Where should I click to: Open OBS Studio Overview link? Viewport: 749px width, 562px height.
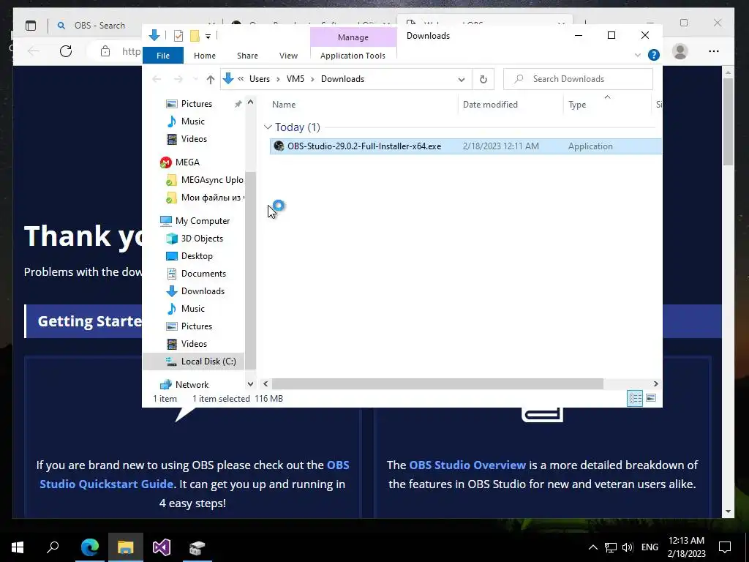pos(467,465)
